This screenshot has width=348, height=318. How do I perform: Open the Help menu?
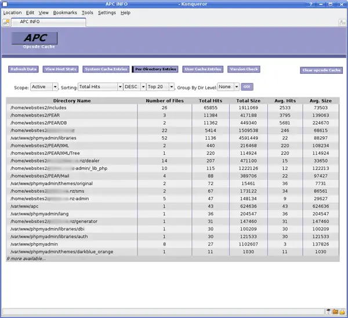pos(125,13)
